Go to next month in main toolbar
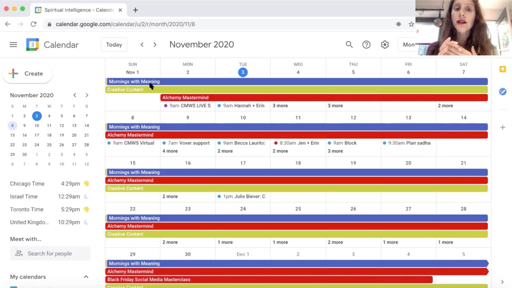The height and width of the screenshot is (288, 512). (x=155, y=45)
